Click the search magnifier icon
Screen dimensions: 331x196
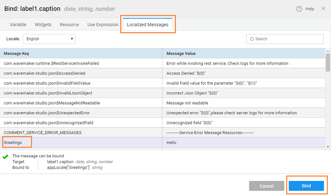tap(252, 39)
